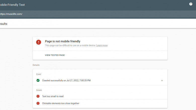This screenshot has height=110, width=196.
Task: Click the 'Mobile-Friendly Test' page title
Action: click(x=13, y=5)
